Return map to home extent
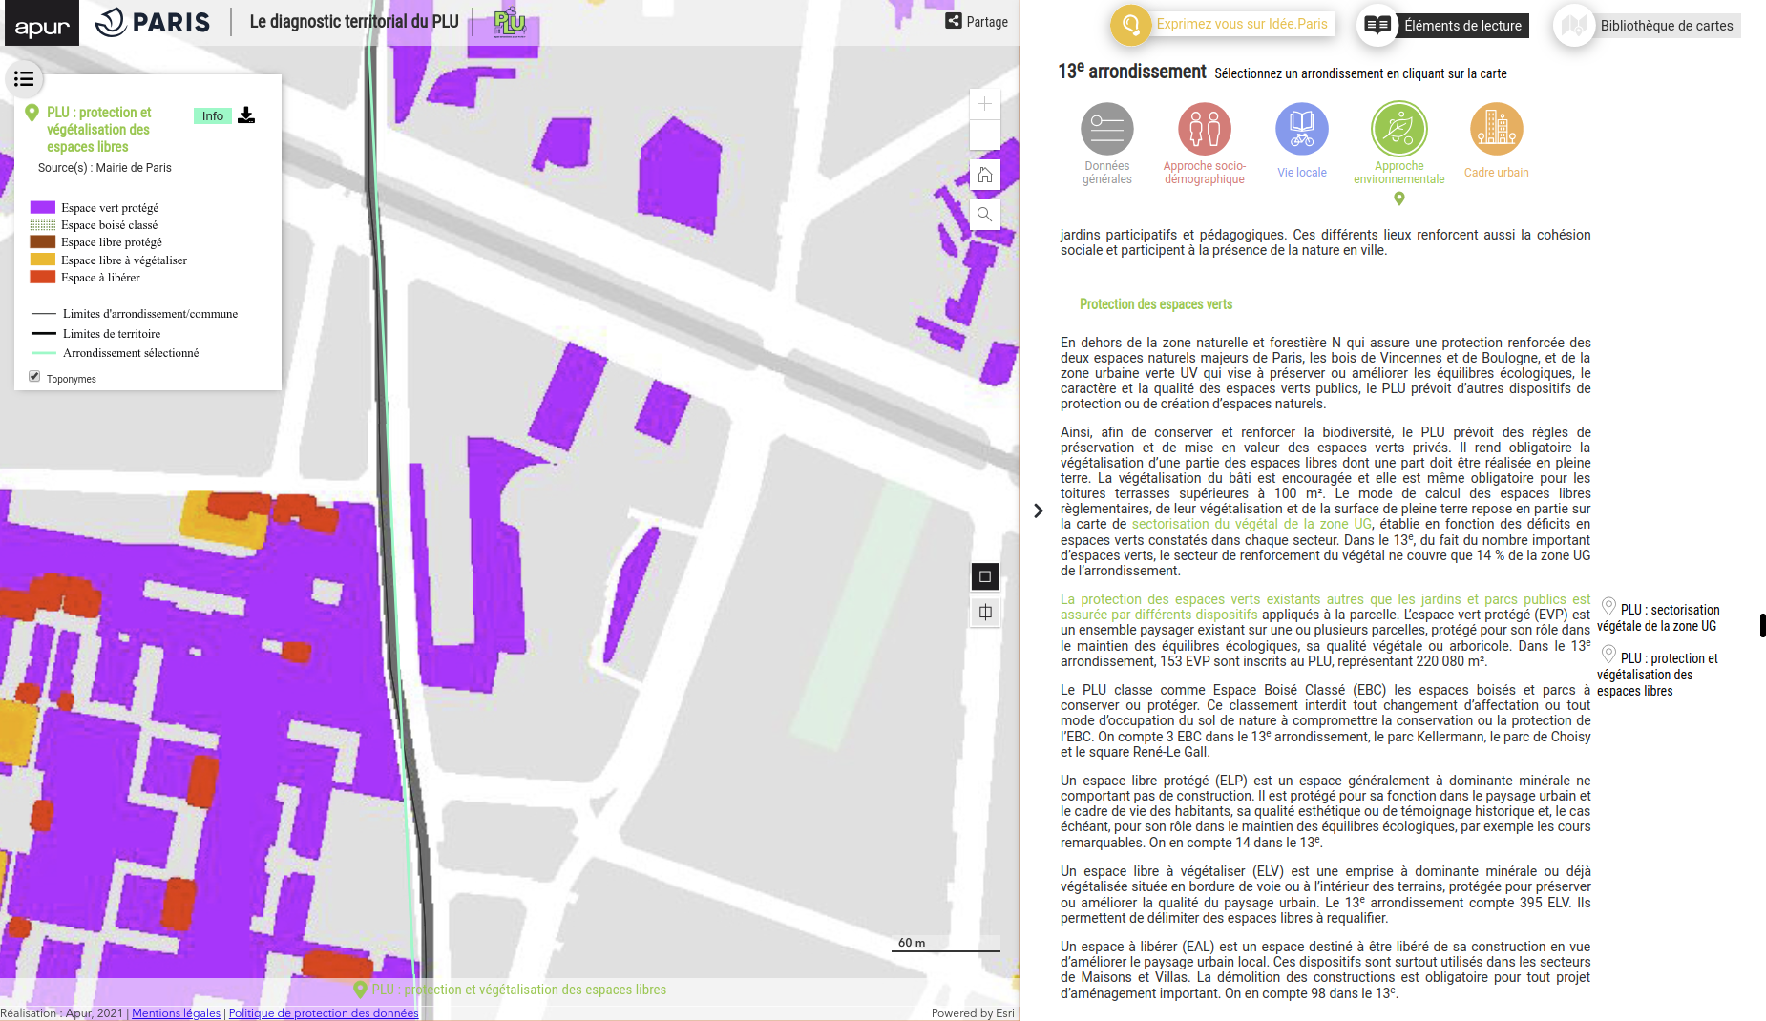 pyautogui.click(x=984, y=175)
